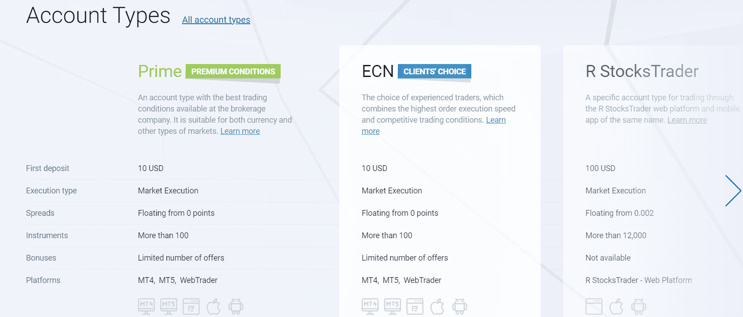Click "Learn more" in R StocksTrader description
The image size is (743, 317).
[x=687, y=120]
